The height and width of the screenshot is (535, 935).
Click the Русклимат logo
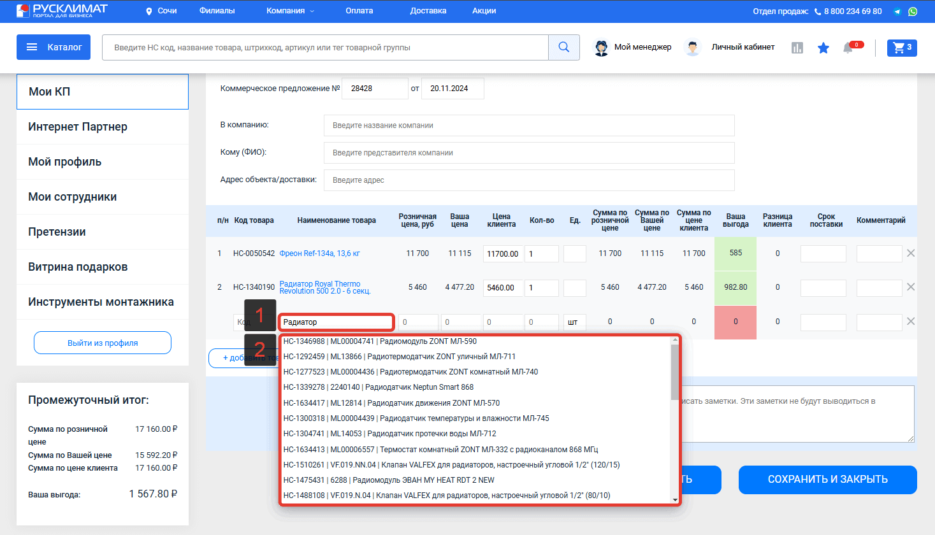62,10
